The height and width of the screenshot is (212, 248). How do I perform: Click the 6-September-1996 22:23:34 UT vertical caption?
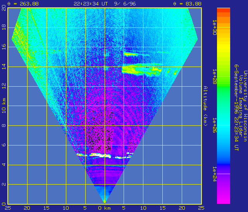point(236,108)
